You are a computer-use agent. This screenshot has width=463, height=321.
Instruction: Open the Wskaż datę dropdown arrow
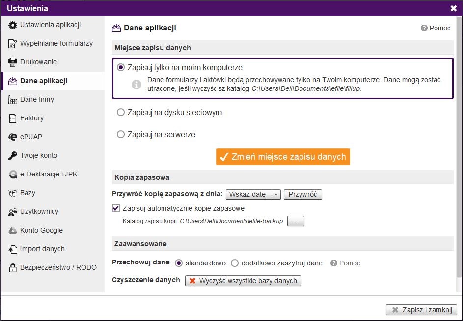click(276, 195)
